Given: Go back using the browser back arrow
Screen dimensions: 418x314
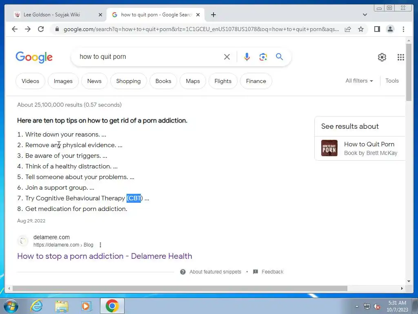Looking at the screenshot, I should [x=15, y=29].
